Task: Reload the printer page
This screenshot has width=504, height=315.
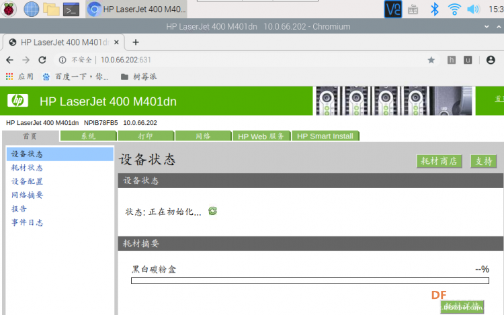Action: point(42,60)
